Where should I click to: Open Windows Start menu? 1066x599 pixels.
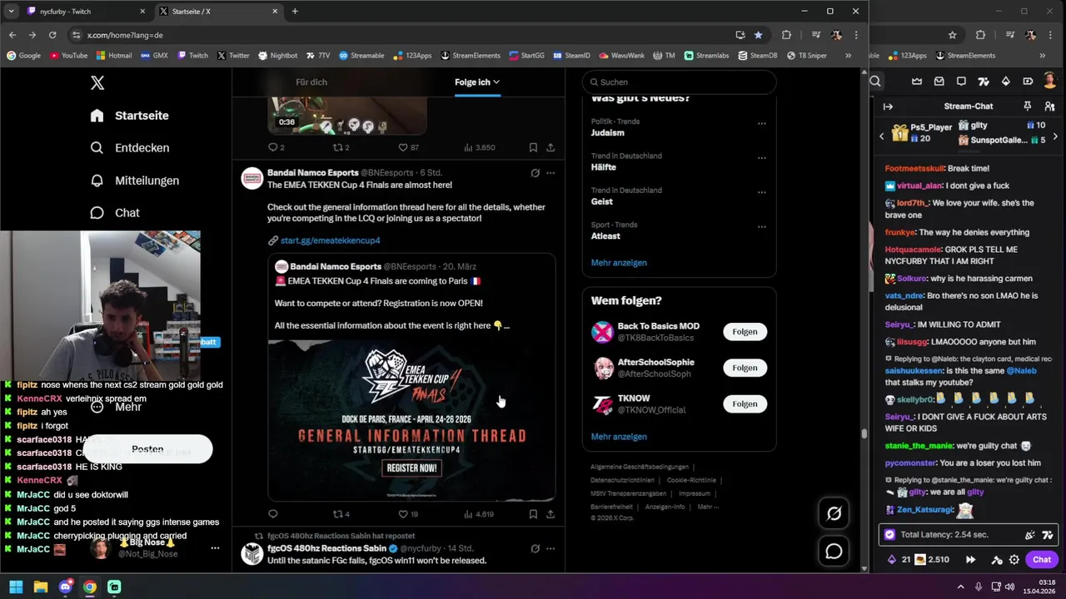16,587
